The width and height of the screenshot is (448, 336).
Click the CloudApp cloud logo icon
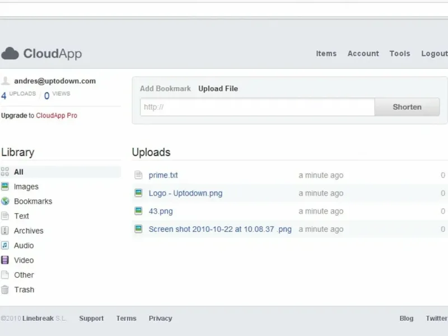(x=10, y=53)
